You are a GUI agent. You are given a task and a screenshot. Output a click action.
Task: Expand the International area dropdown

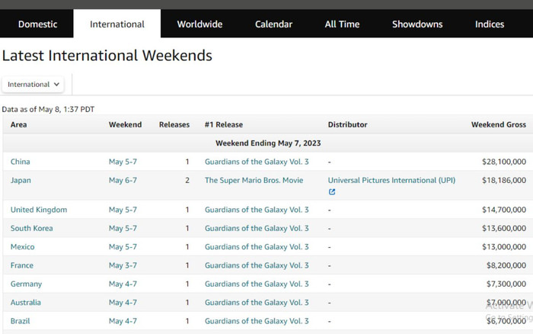(x=33, y=85)
